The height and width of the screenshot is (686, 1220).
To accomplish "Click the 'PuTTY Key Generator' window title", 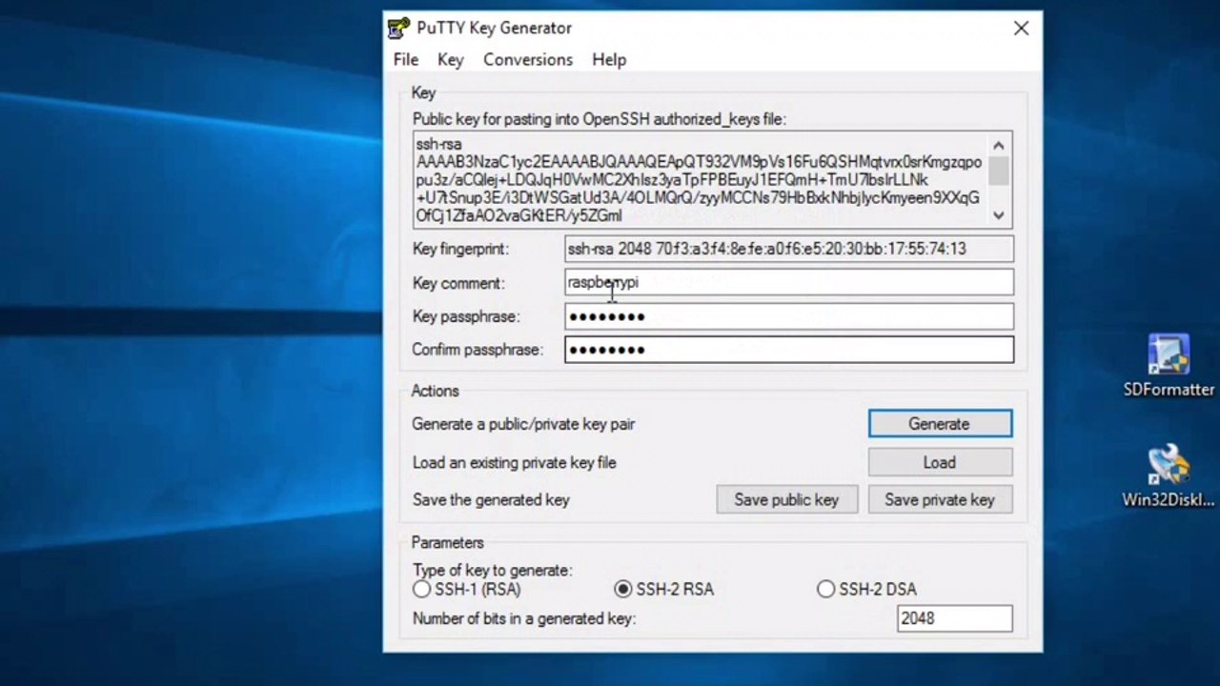I will pyautogui.click(x=494, y=28).
